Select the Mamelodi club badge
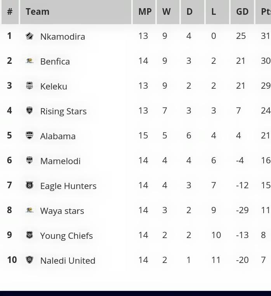This screenshot has width=271, height=296. (30, 160)
